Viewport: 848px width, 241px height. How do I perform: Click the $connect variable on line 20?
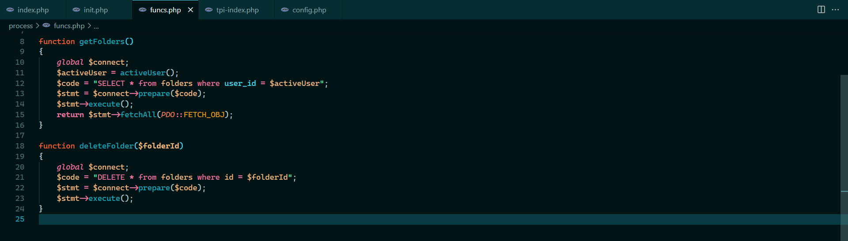click(106, 167)
